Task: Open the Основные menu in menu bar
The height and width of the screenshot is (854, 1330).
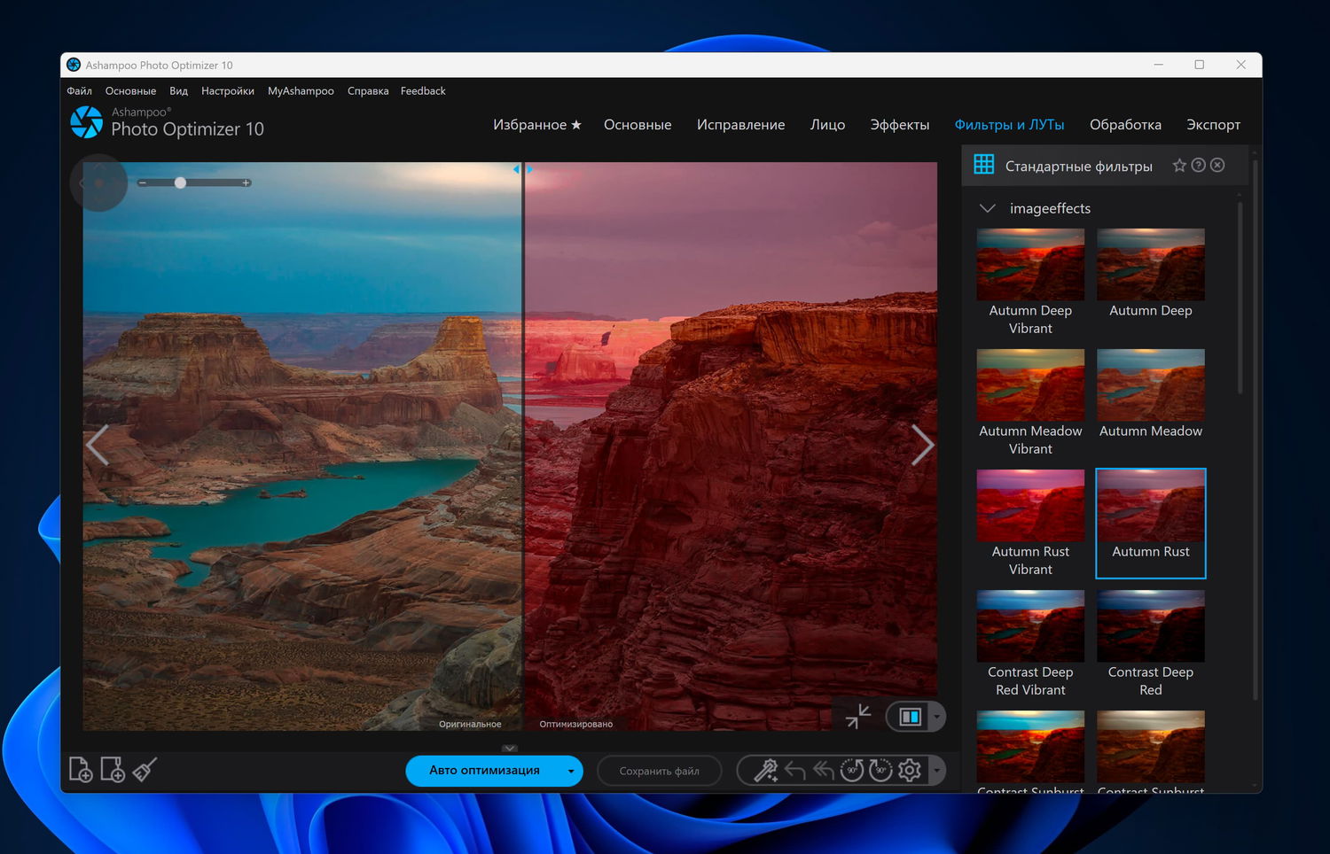Action: click(x=130, y=91)
